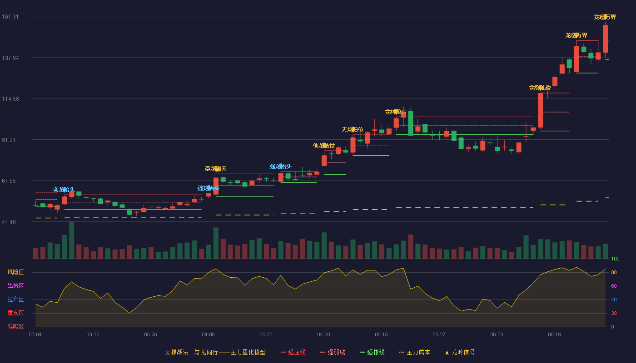Click the 天龙归位 signal marker
636x363 pixels.
click(x=353, y=130)
